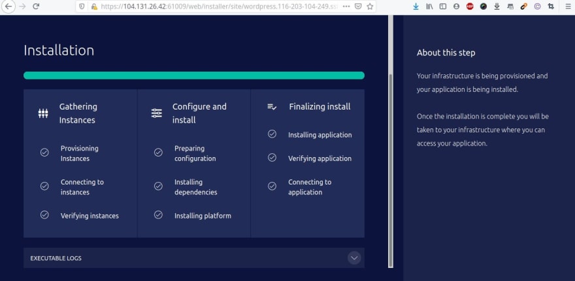Open the Firefox hamburger menu
575x281 pixels.
tap(567, 7)
